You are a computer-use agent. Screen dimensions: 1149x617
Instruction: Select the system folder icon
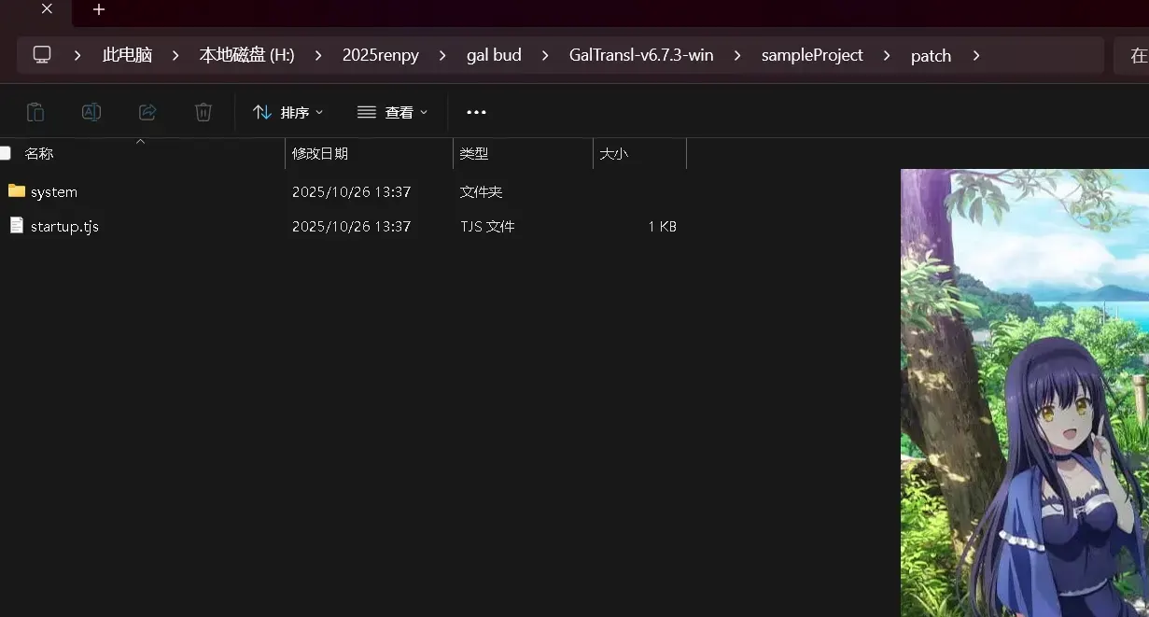coord(16,191)
